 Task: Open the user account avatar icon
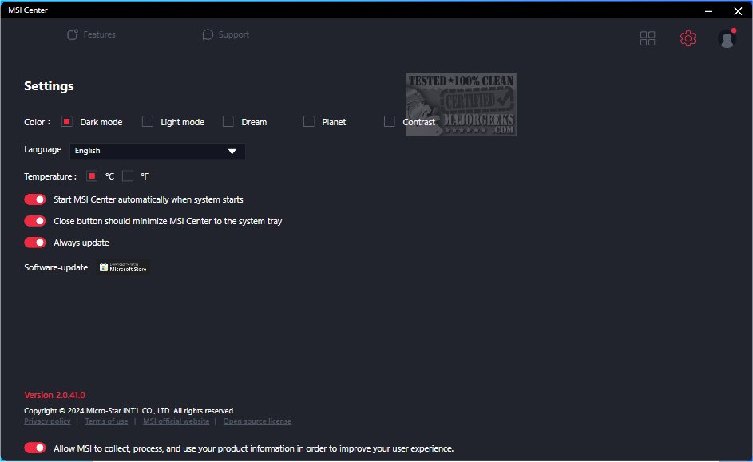[727, 38]
